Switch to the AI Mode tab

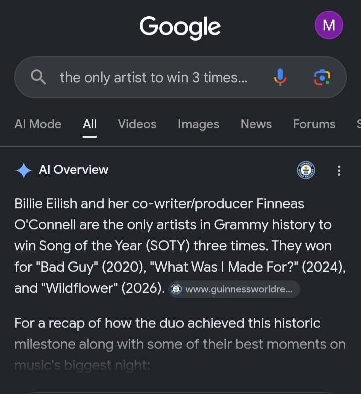pyautogui.click(x=38, y=124)
